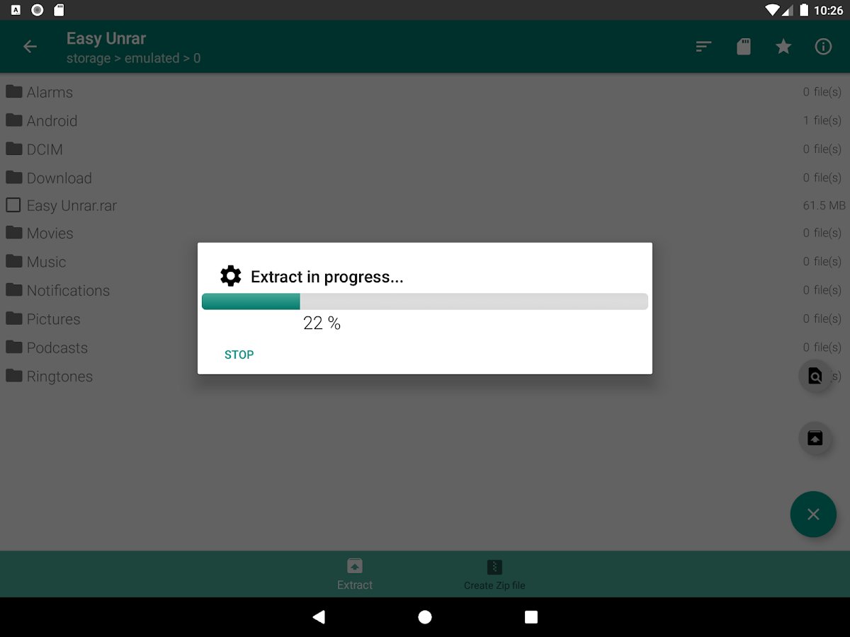This screenshot has height=637, width=850.
Task: Open the info icon in toolbar
Action: [823, 47]
